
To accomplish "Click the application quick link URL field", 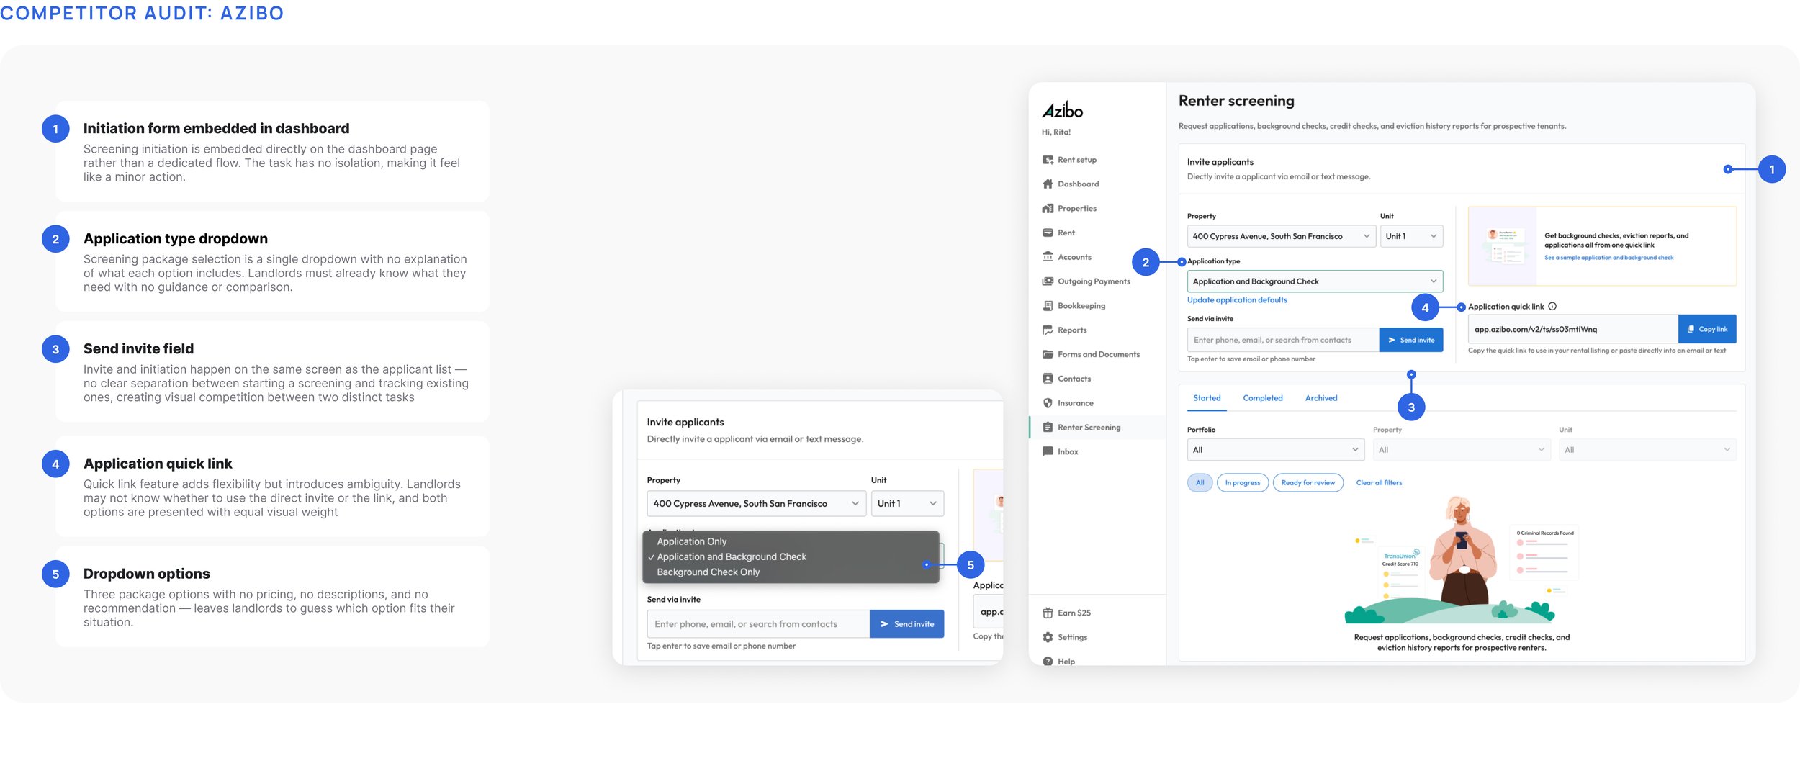I will pyautogui.click(x=1573, y=329).
